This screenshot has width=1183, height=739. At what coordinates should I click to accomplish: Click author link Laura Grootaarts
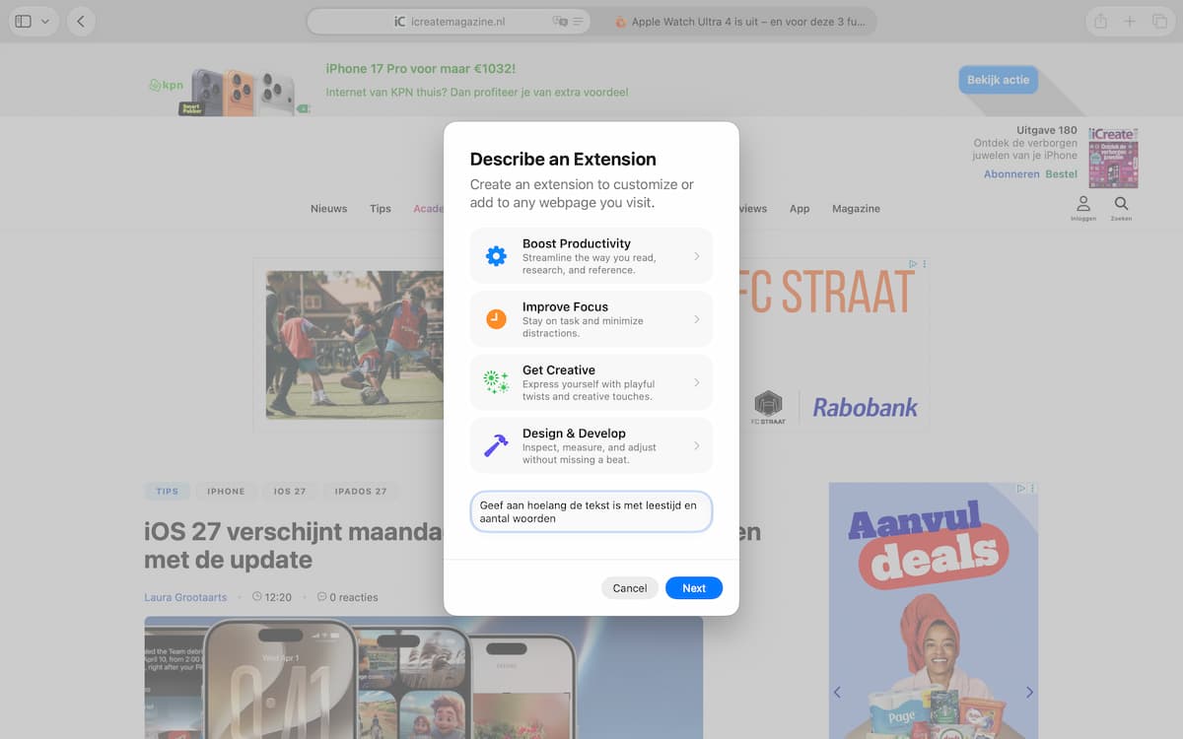[185, 597]
